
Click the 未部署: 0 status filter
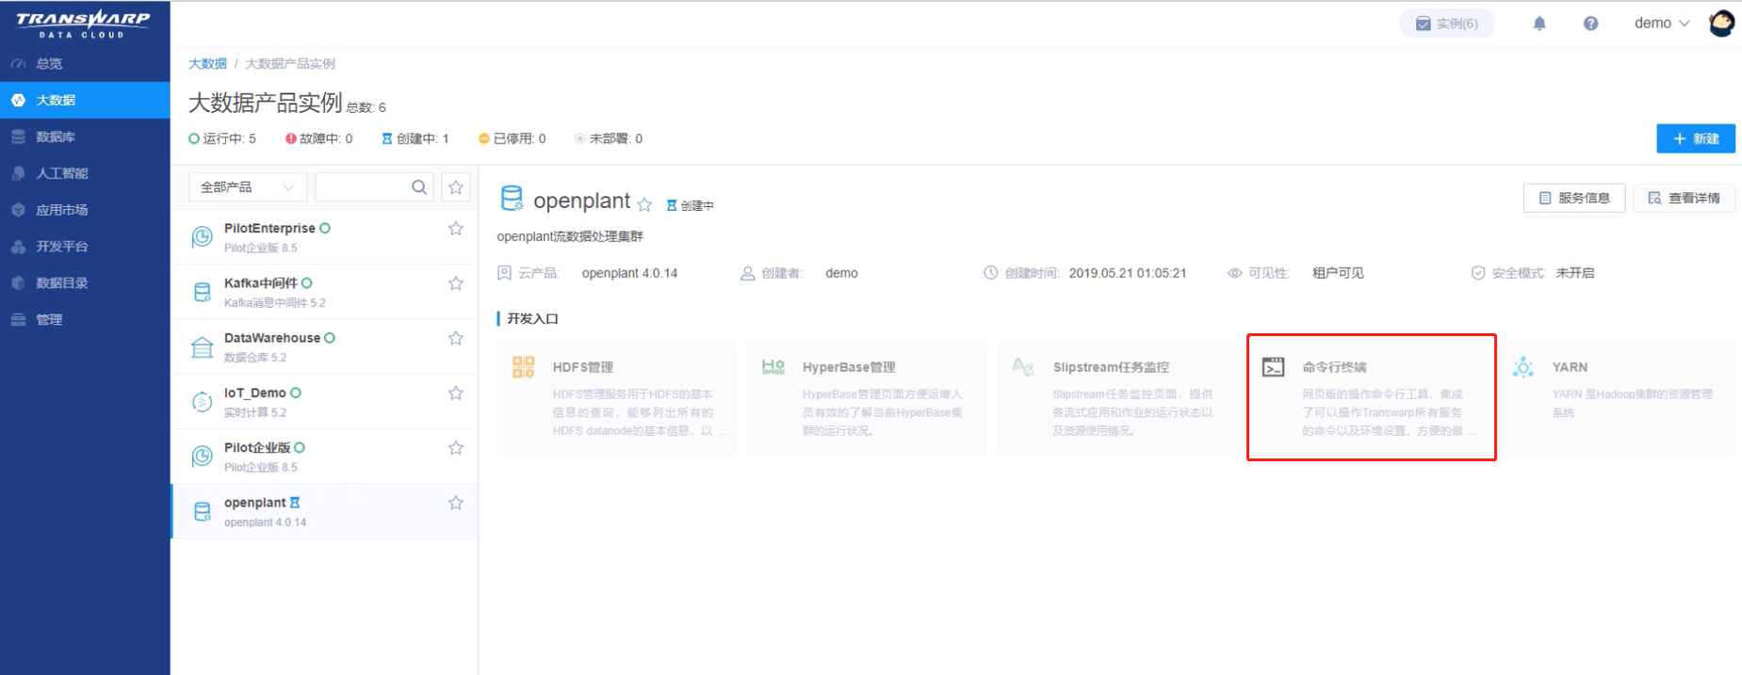tap(609, 138)
